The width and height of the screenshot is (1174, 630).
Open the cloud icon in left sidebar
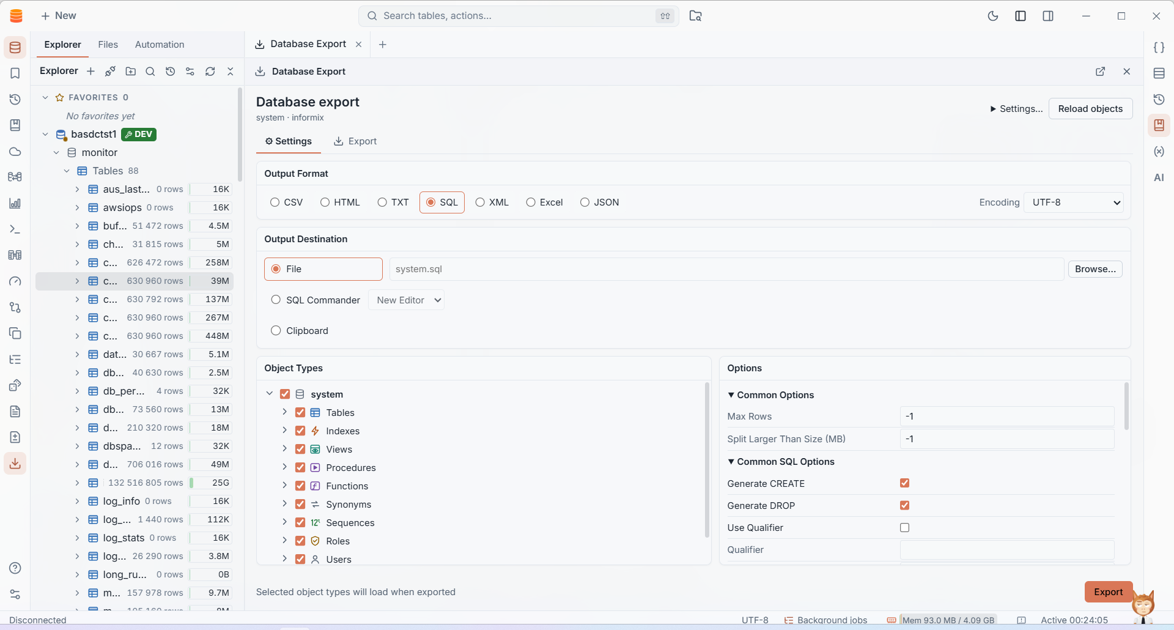tap(15, 151)
